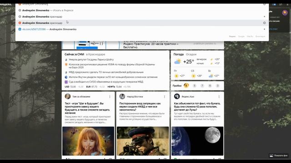The width and height of the screenshot is (291, 163).
Task: Open news 'МВД предложило сделать ТО личных автомобилей добровольным'
Action: pos(106,72)
